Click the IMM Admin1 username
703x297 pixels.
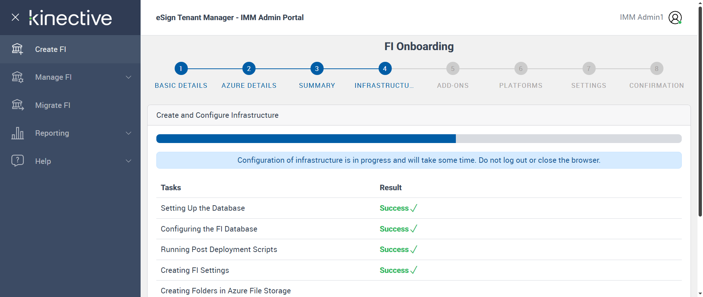click(x=641, y=17)
